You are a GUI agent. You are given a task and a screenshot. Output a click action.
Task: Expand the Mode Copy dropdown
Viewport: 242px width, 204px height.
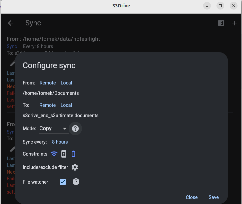point(53,129)
